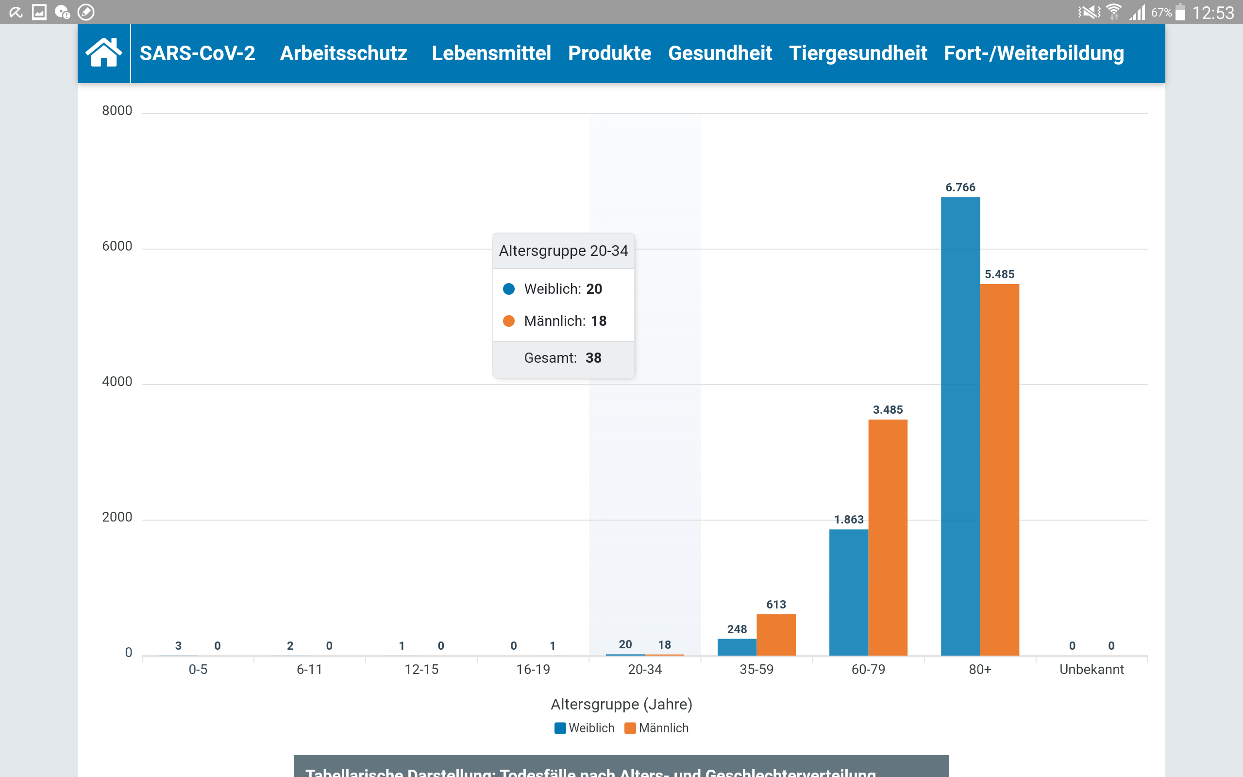This screenshot has height=777, width=1243.
Task: Click the 4000 y-axis label
Action: [x=117, y=381]
